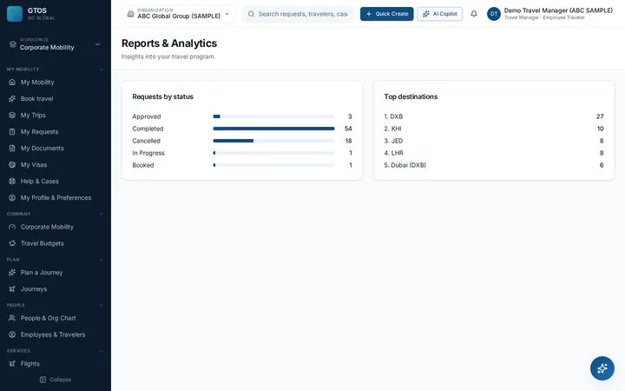
Task: Click the Cancelled status progress bar
Action: (273, 141)
